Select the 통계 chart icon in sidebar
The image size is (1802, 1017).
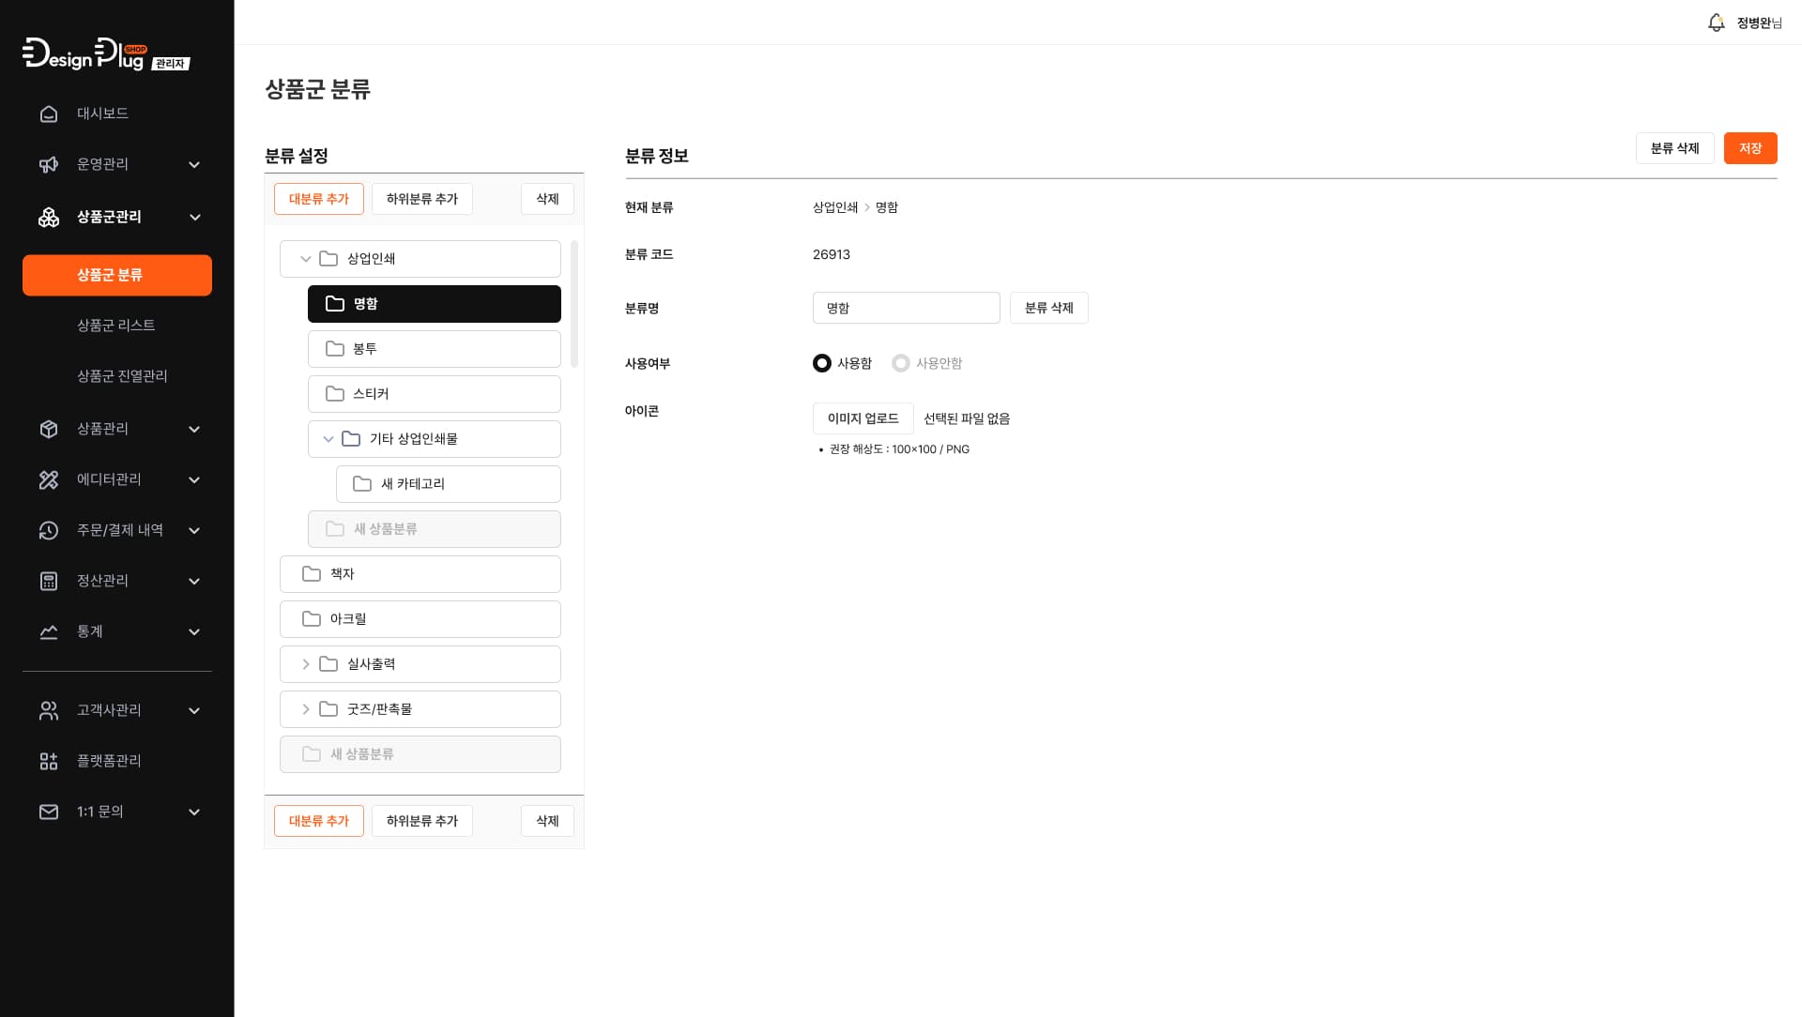[49, 631]
